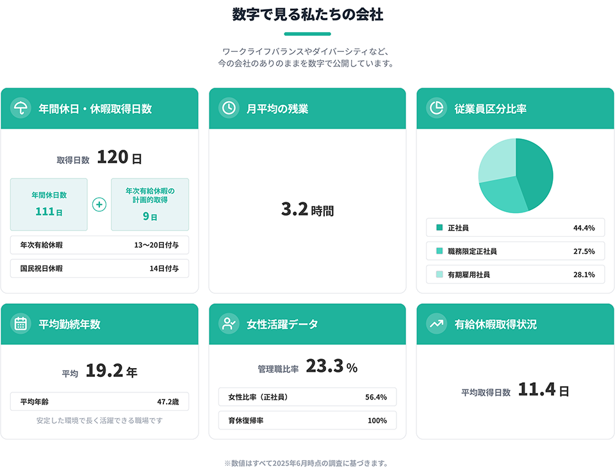The image size is (615, 473).
Task: Click the 正社員 dark green legend swatch
Action: (x=439, y=228)
